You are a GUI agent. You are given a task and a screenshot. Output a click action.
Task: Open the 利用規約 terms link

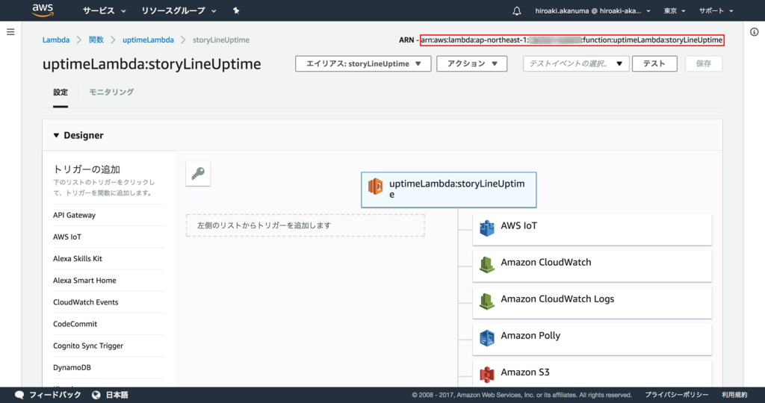point(734,395)
